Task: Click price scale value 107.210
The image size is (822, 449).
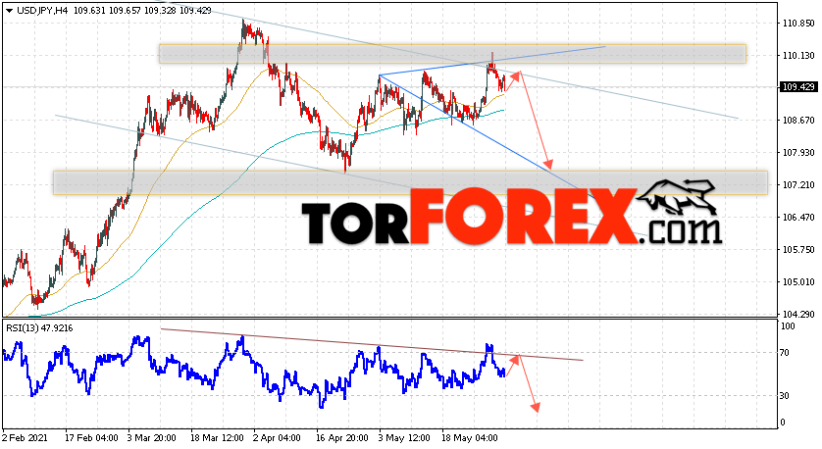Action: click(x=798, y=185)
